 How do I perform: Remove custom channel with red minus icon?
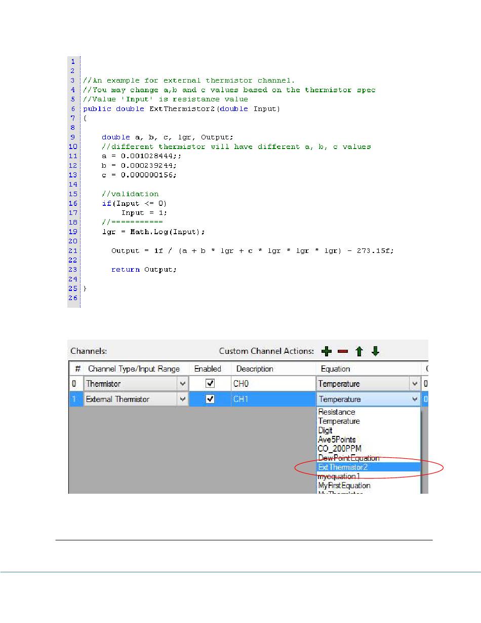click(343, 351)
